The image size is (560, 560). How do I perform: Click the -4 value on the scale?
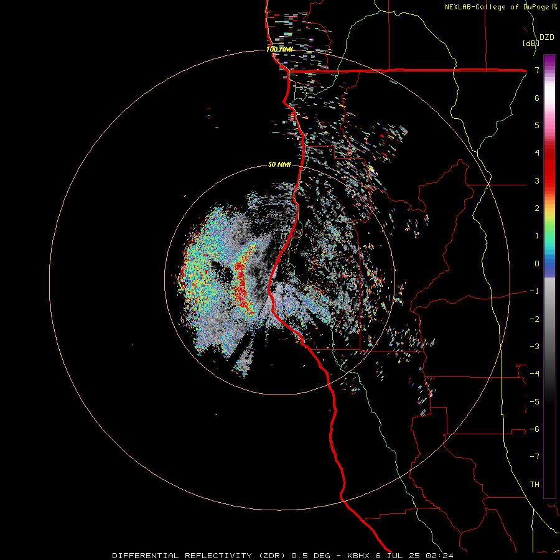(x=534, y=374)
